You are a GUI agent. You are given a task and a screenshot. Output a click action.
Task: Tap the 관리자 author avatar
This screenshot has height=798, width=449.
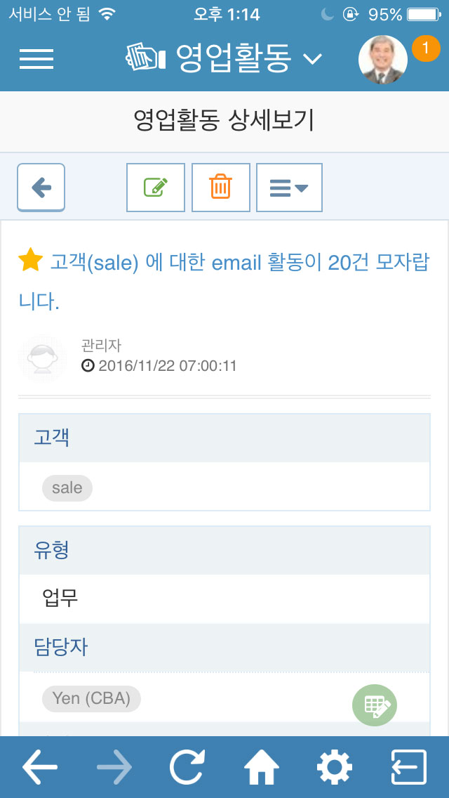tap(43, 358)
